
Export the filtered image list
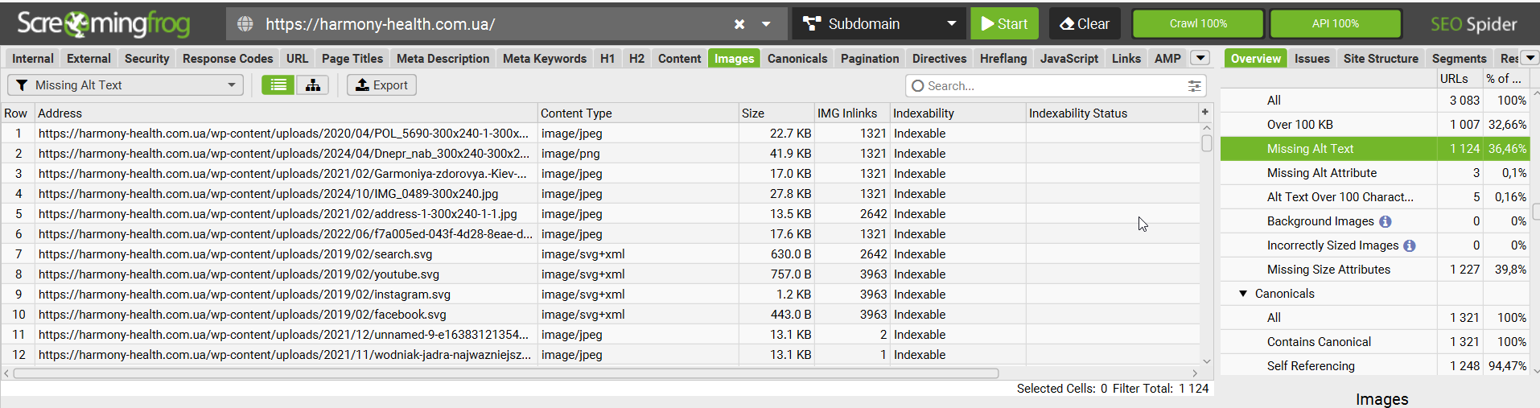click(x=381, y=84)
